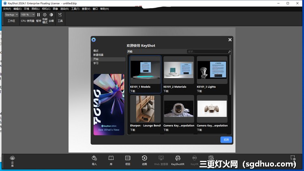Open the Cloud Library icon
This screenshot has height=171, width=304.
pyautogui.click(x=13, y=158)
